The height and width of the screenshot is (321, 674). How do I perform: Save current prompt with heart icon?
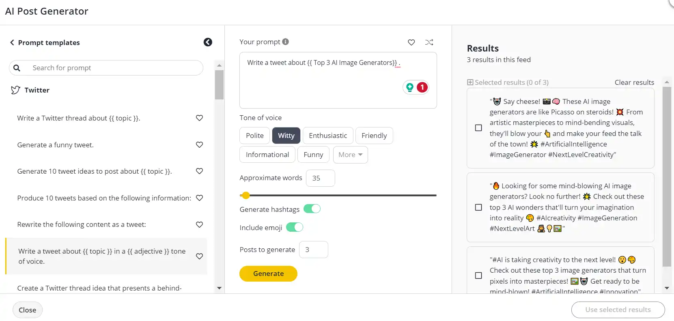tap(411, 42)
